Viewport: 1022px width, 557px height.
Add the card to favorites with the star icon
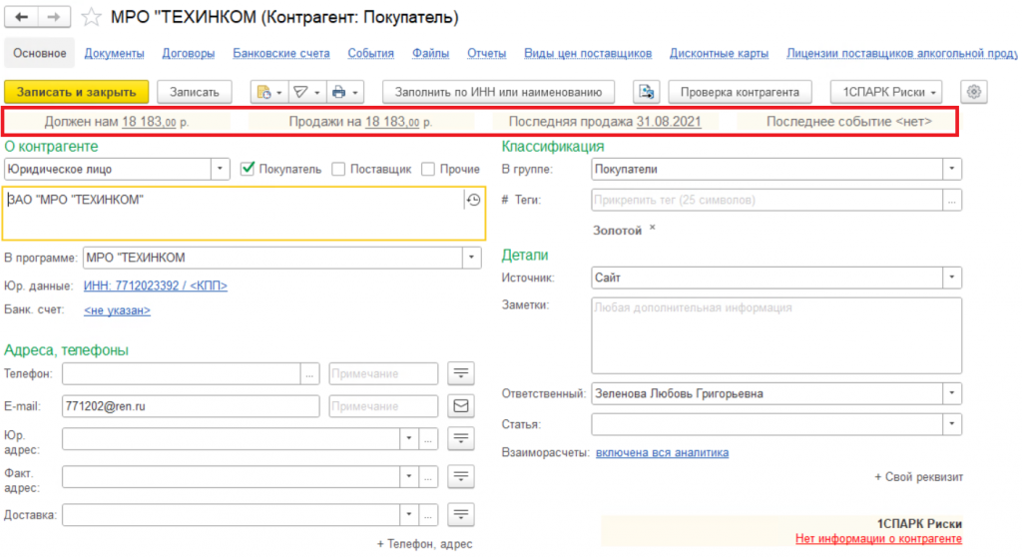[x=91, y=17]
